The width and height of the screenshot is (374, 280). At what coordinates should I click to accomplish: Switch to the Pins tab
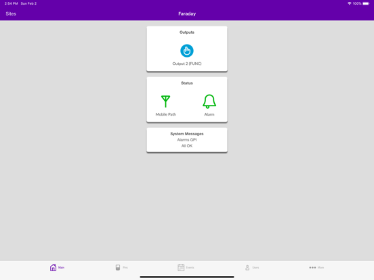pos(122,268)
